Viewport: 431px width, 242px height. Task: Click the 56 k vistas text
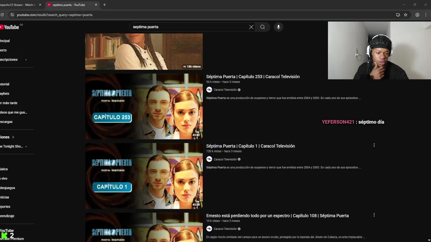pos(213,82)
